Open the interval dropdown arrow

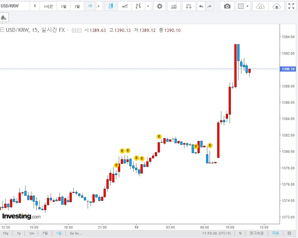tap(99, 6)
